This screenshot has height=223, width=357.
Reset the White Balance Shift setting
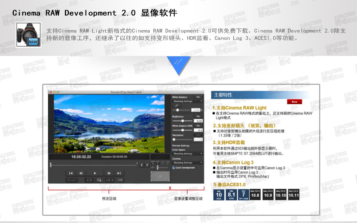point(198,126)
